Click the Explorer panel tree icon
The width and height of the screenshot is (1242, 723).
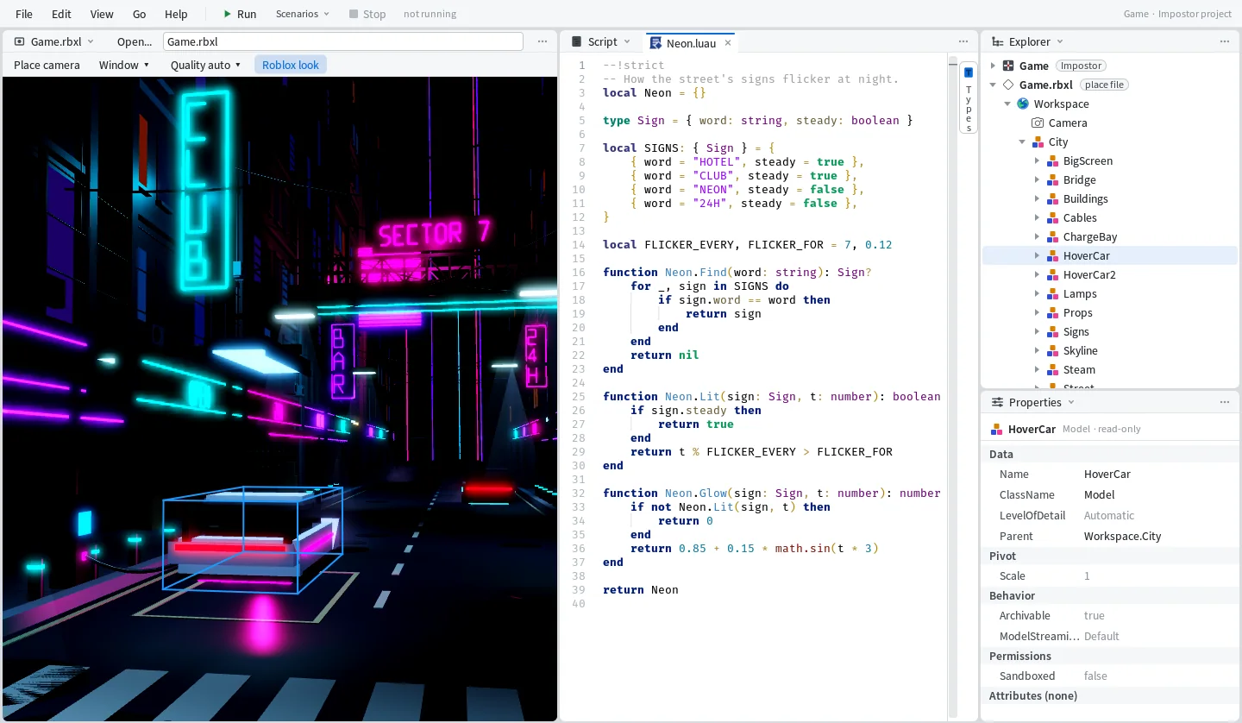[x=997, y=41]
